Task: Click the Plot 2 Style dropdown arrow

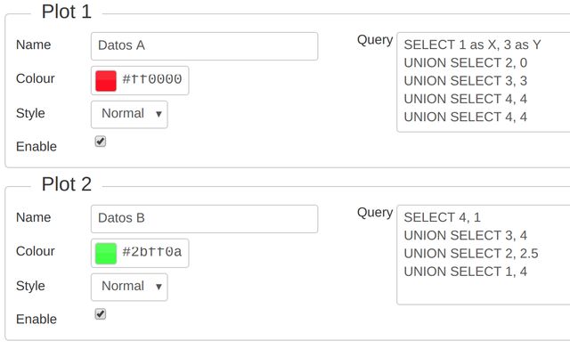Action: tap(159, 287)
